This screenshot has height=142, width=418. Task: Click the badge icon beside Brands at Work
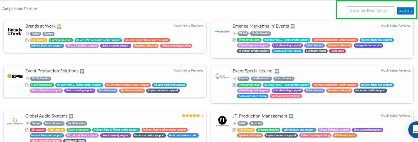[x=59, y=26]
